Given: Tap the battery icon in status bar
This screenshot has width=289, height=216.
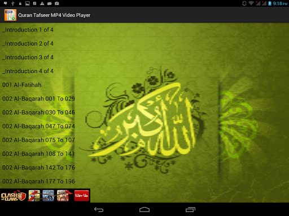Looking at the screenshot, I should point(270,3).
